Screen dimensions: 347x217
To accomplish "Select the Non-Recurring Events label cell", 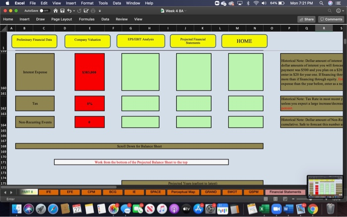I will [x=35, y=122].
